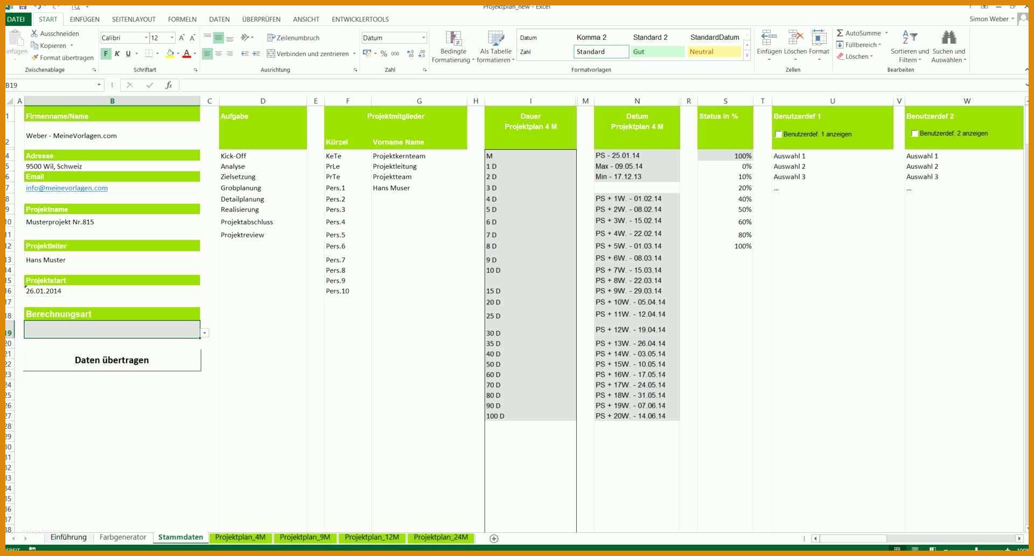The height and width of the screenshot is (556, 1034).
Task: Increase the cell indent
Action: [x=256, y=54]
